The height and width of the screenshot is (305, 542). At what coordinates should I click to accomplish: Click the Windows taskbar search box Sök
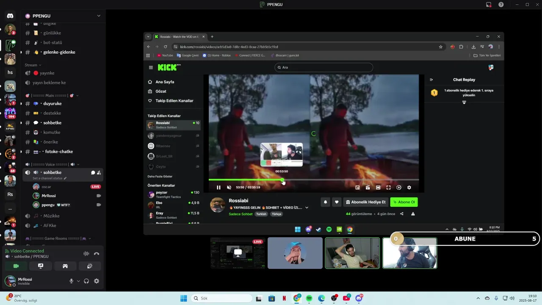[x=221, y=298]
